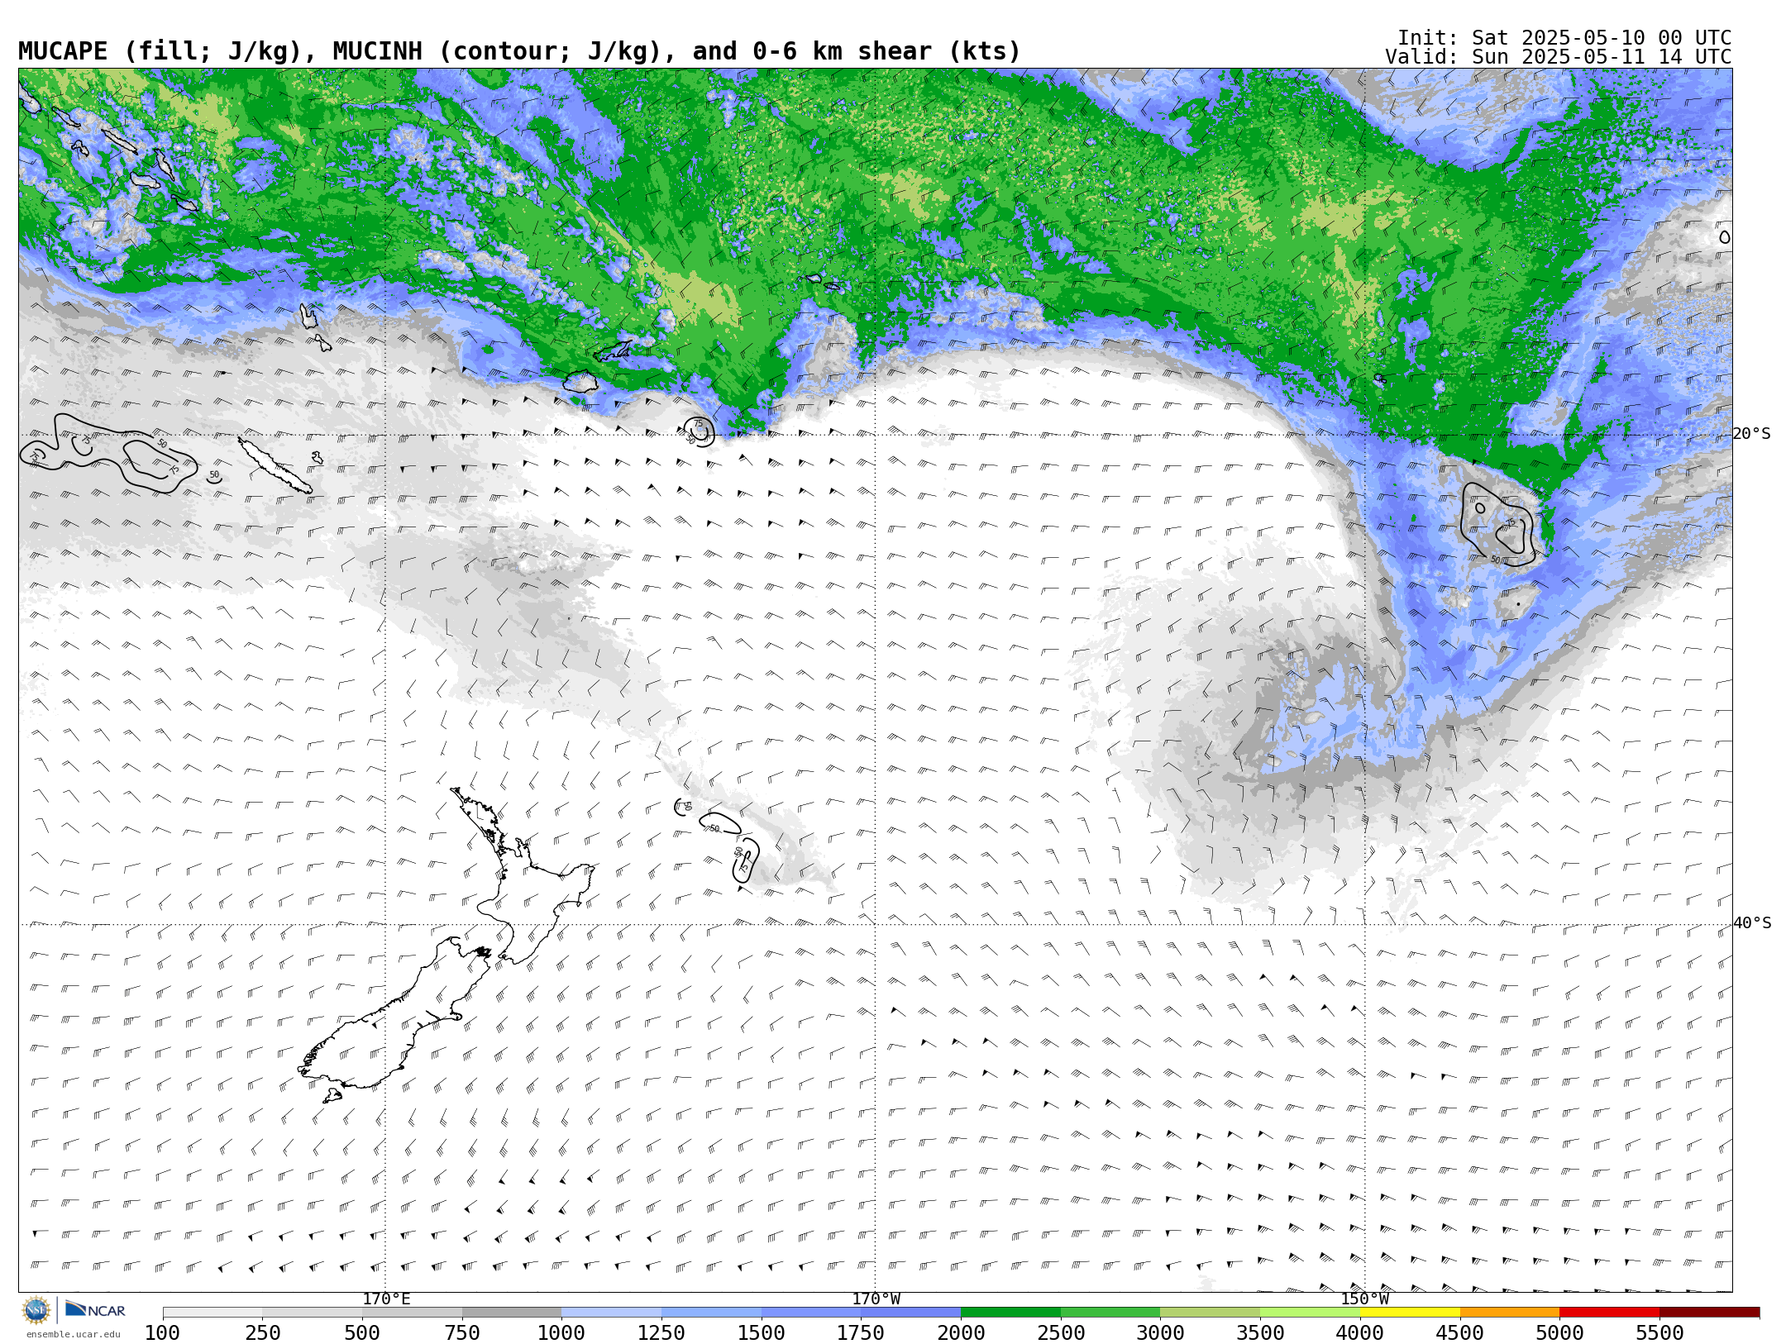Image resolution: width=1786 pixels, height=1344 pixels.
Task: Click the 3000 colorbar tick label
Action: click(1160, 1333)
